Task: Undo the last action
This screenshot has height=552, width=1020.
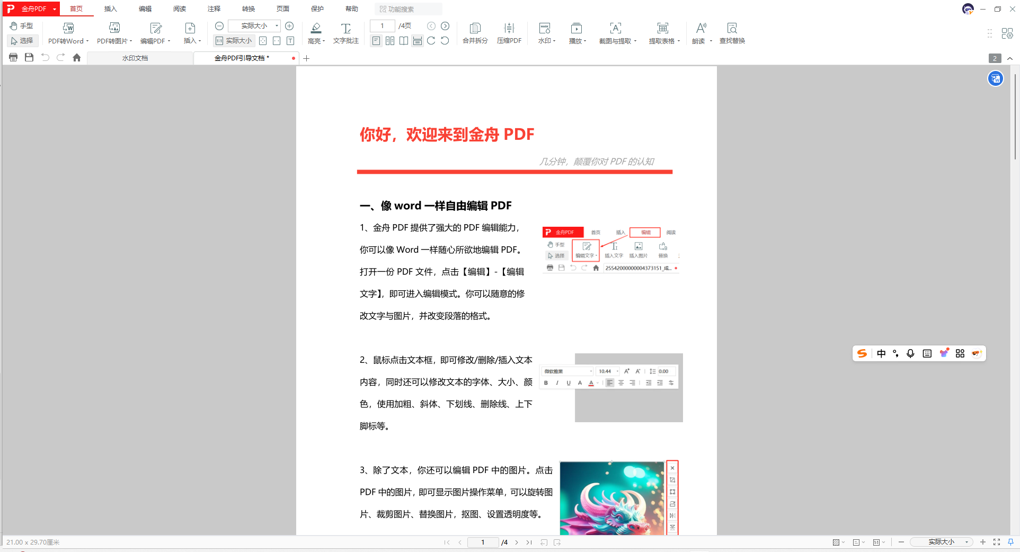Action: click(x=45, y=58)
